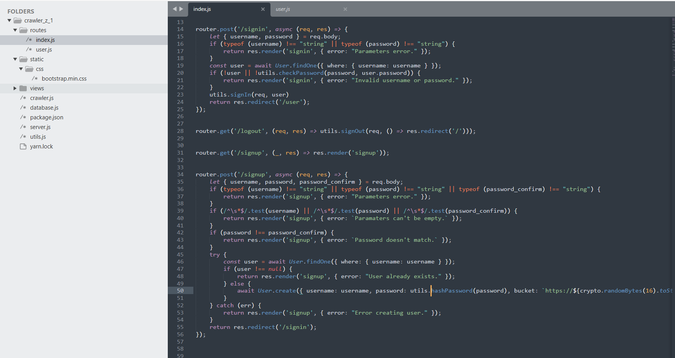Close the user.js tab
This screenshot has height=358, width=675.
(345, 9)
